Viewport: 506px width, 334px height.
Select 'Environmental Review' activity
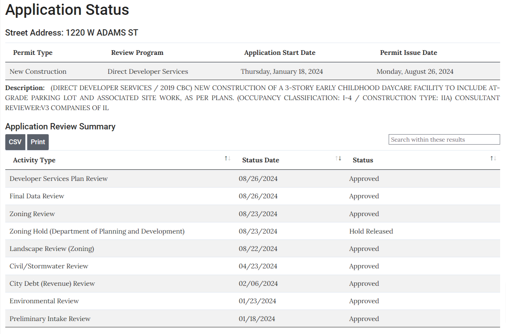click(x=44, y=301)
